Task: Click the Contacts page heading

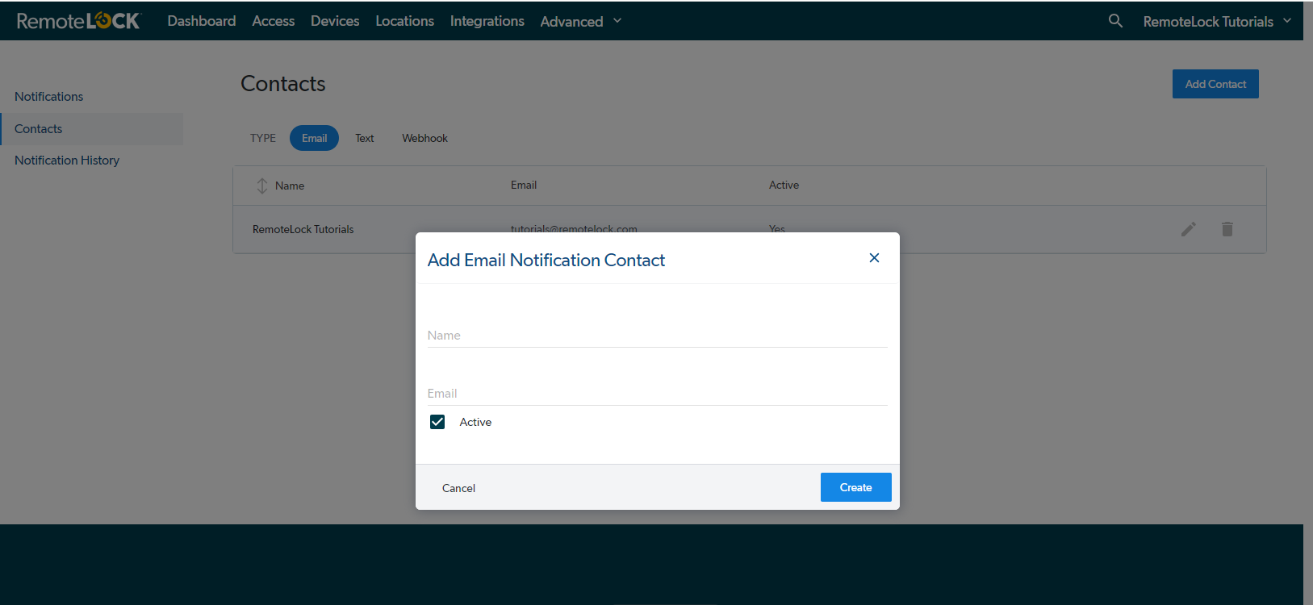Action: (283, 84)
